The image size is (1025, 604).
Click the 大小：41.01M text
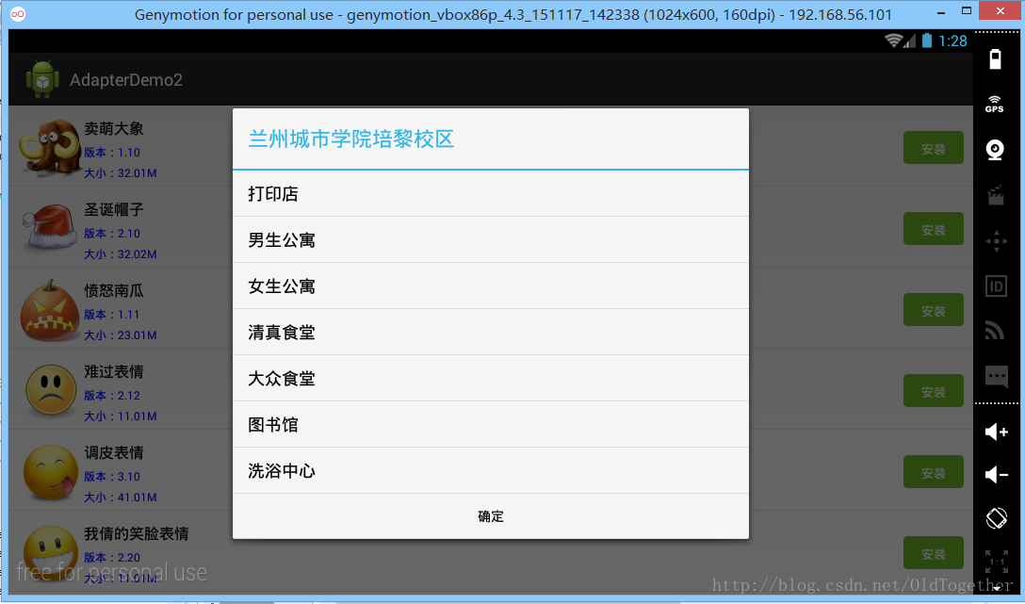pyautogui.click(x=121, y=498)
